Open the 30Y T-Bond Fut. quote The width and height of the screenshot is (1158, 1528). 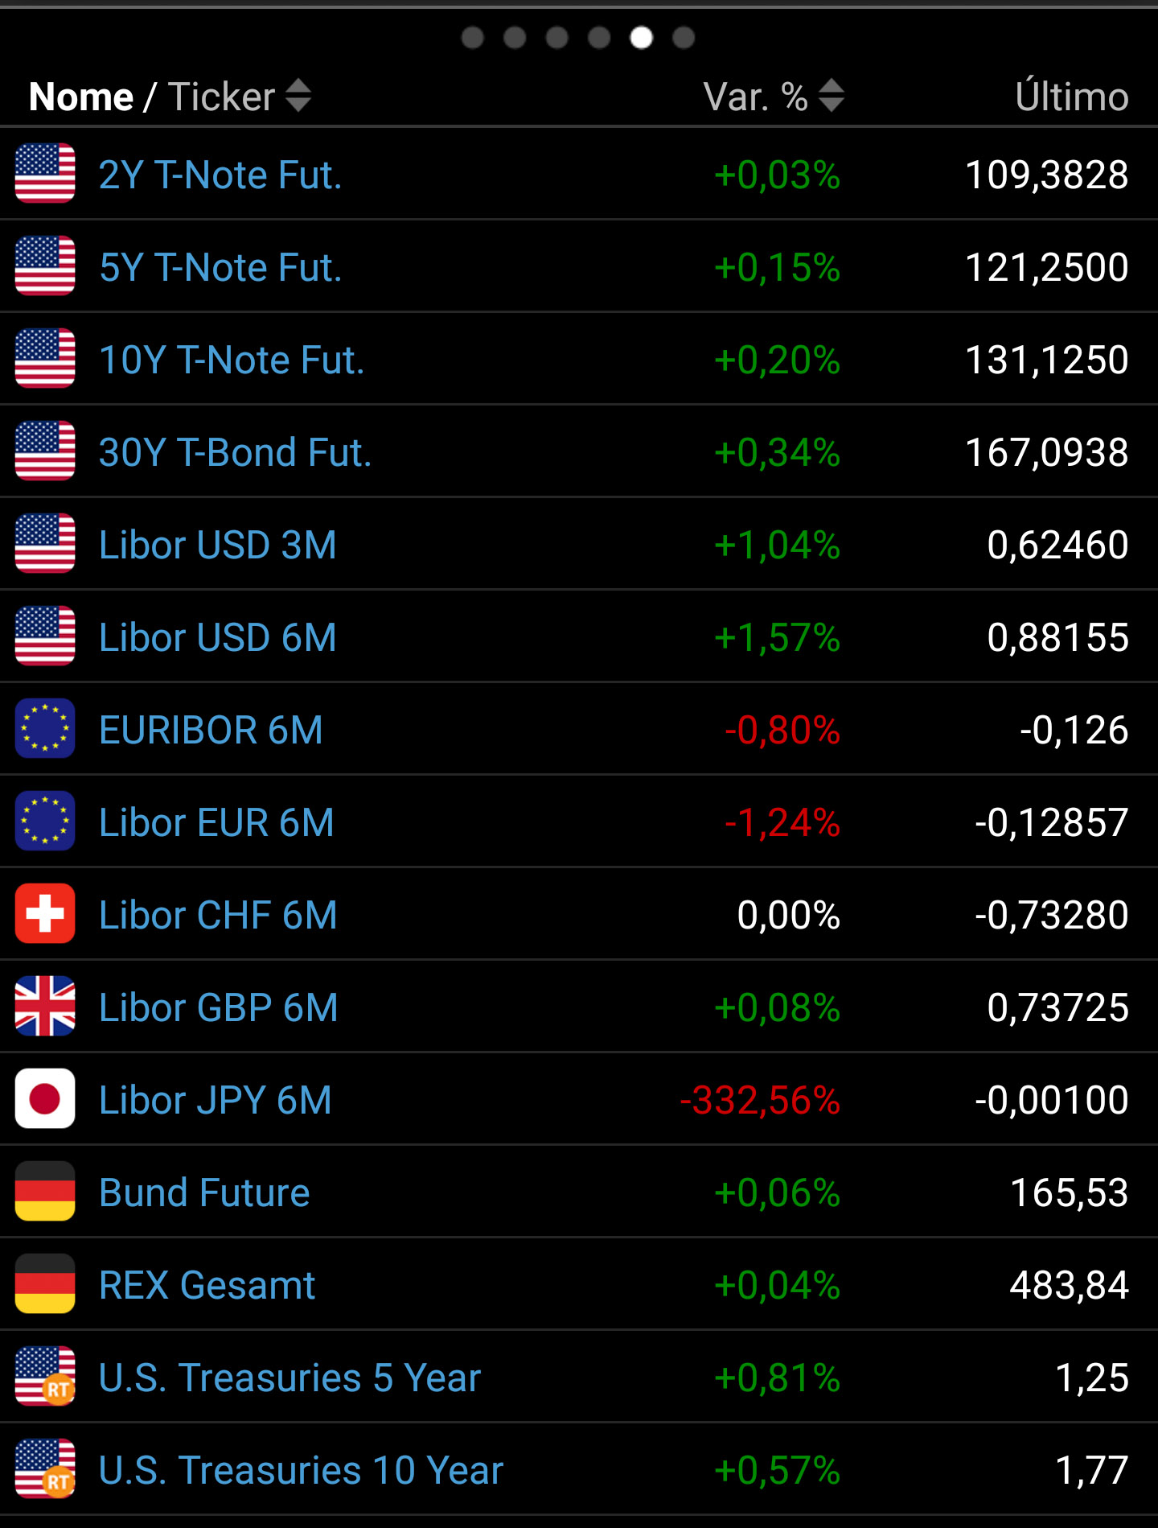tap(235, 452)
